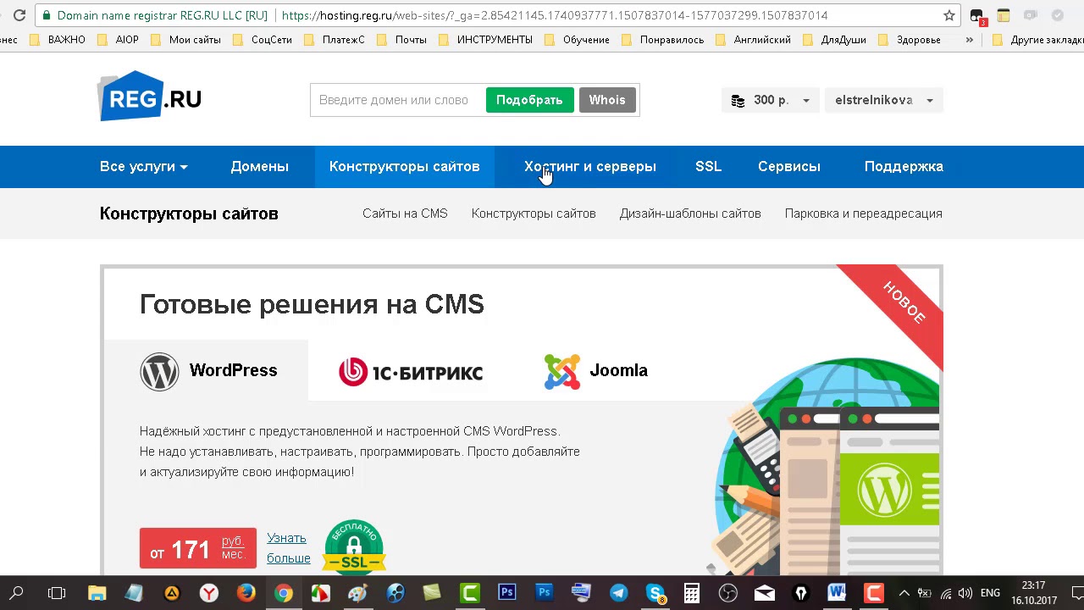Image resolution: width=1084 pixels, height=610 pixels.
Task: Click the red от 171 руб. price button
Action: tap(198, 548)
